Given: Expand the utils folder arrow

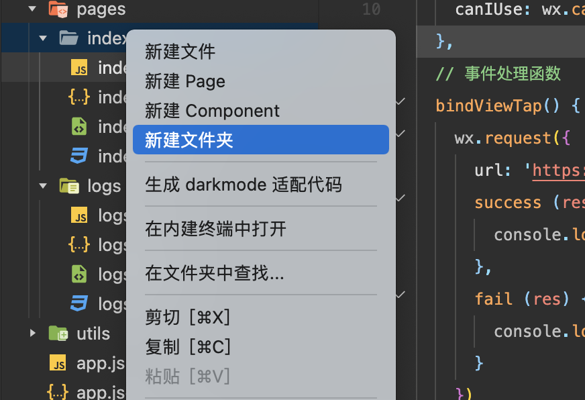Looking at the screenshot, I should [32, 333].
